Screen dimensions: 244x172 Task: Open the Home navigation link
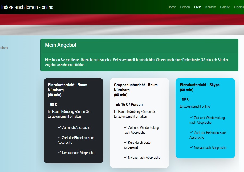pos(172,7)
